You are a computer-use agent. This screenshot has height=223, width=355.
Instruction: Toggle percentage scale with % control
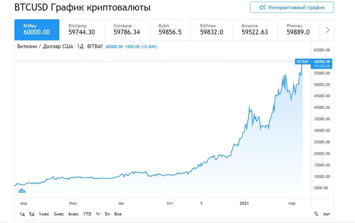pyautogui.click(x=316, y=214)
